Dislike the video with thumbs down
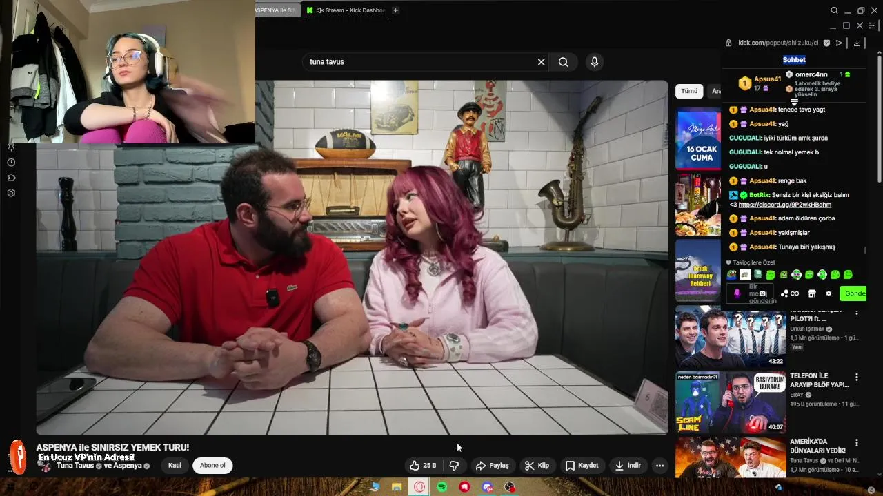 (454, 466)
